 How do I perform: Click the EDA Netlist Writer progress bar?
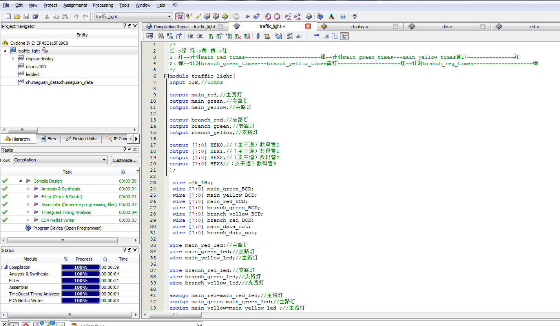[x=80, y=301]
